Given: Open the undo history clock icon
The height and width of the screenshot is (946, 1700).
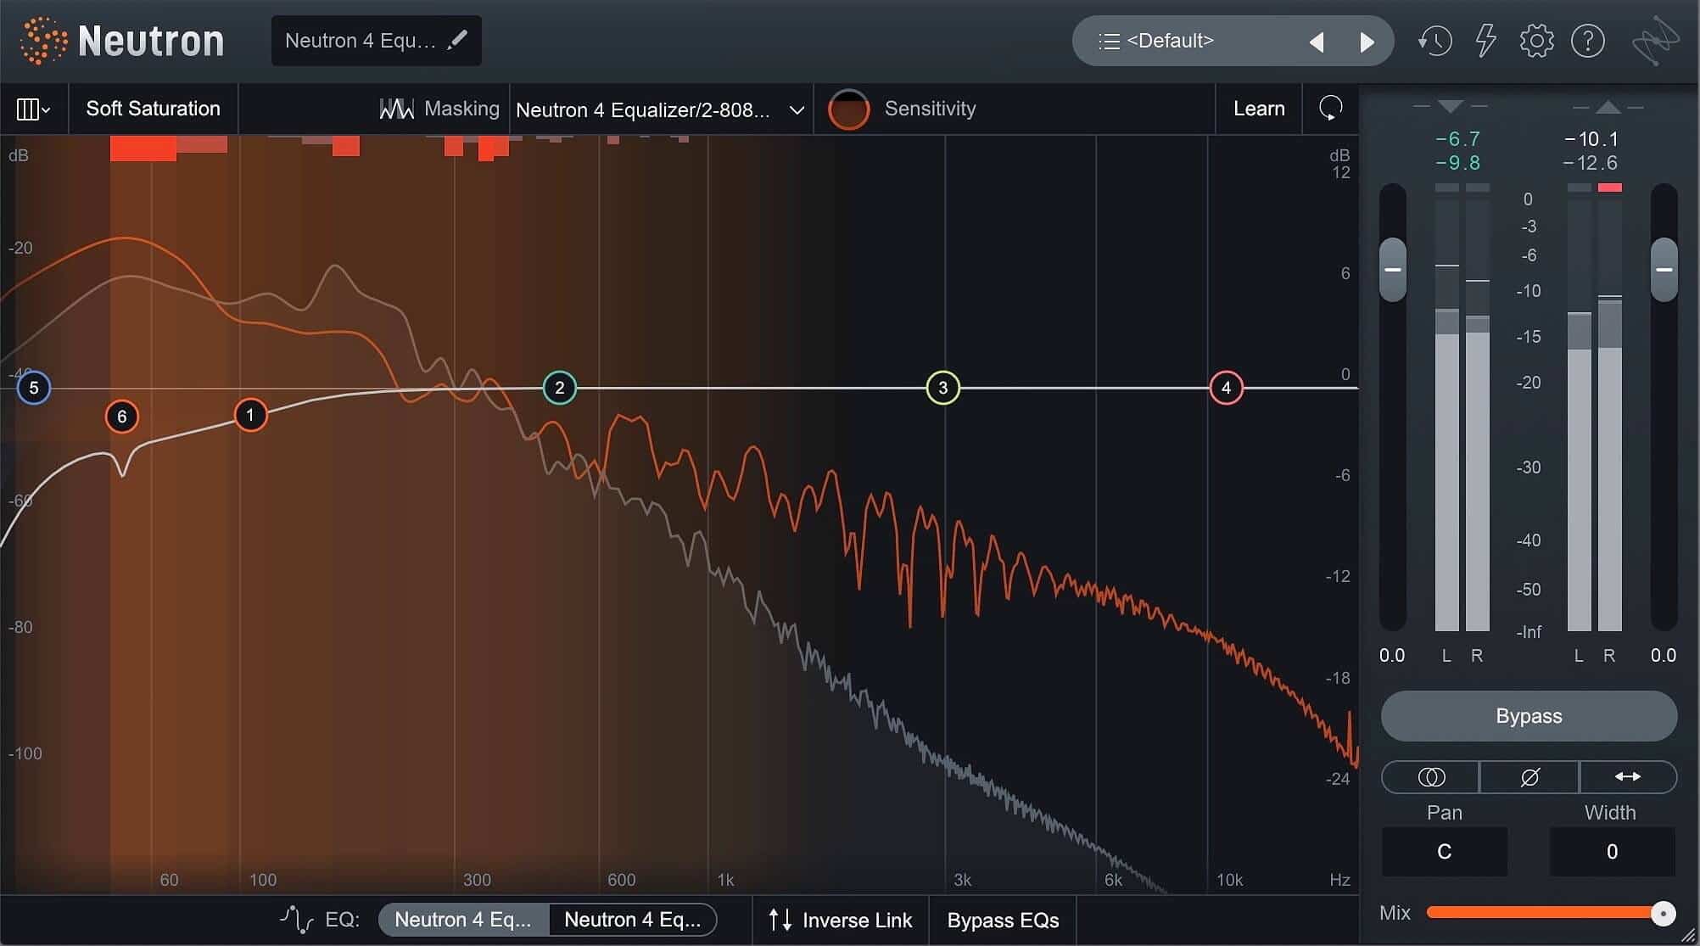Looking at the screenshot, I should (x=1434, y=41).
